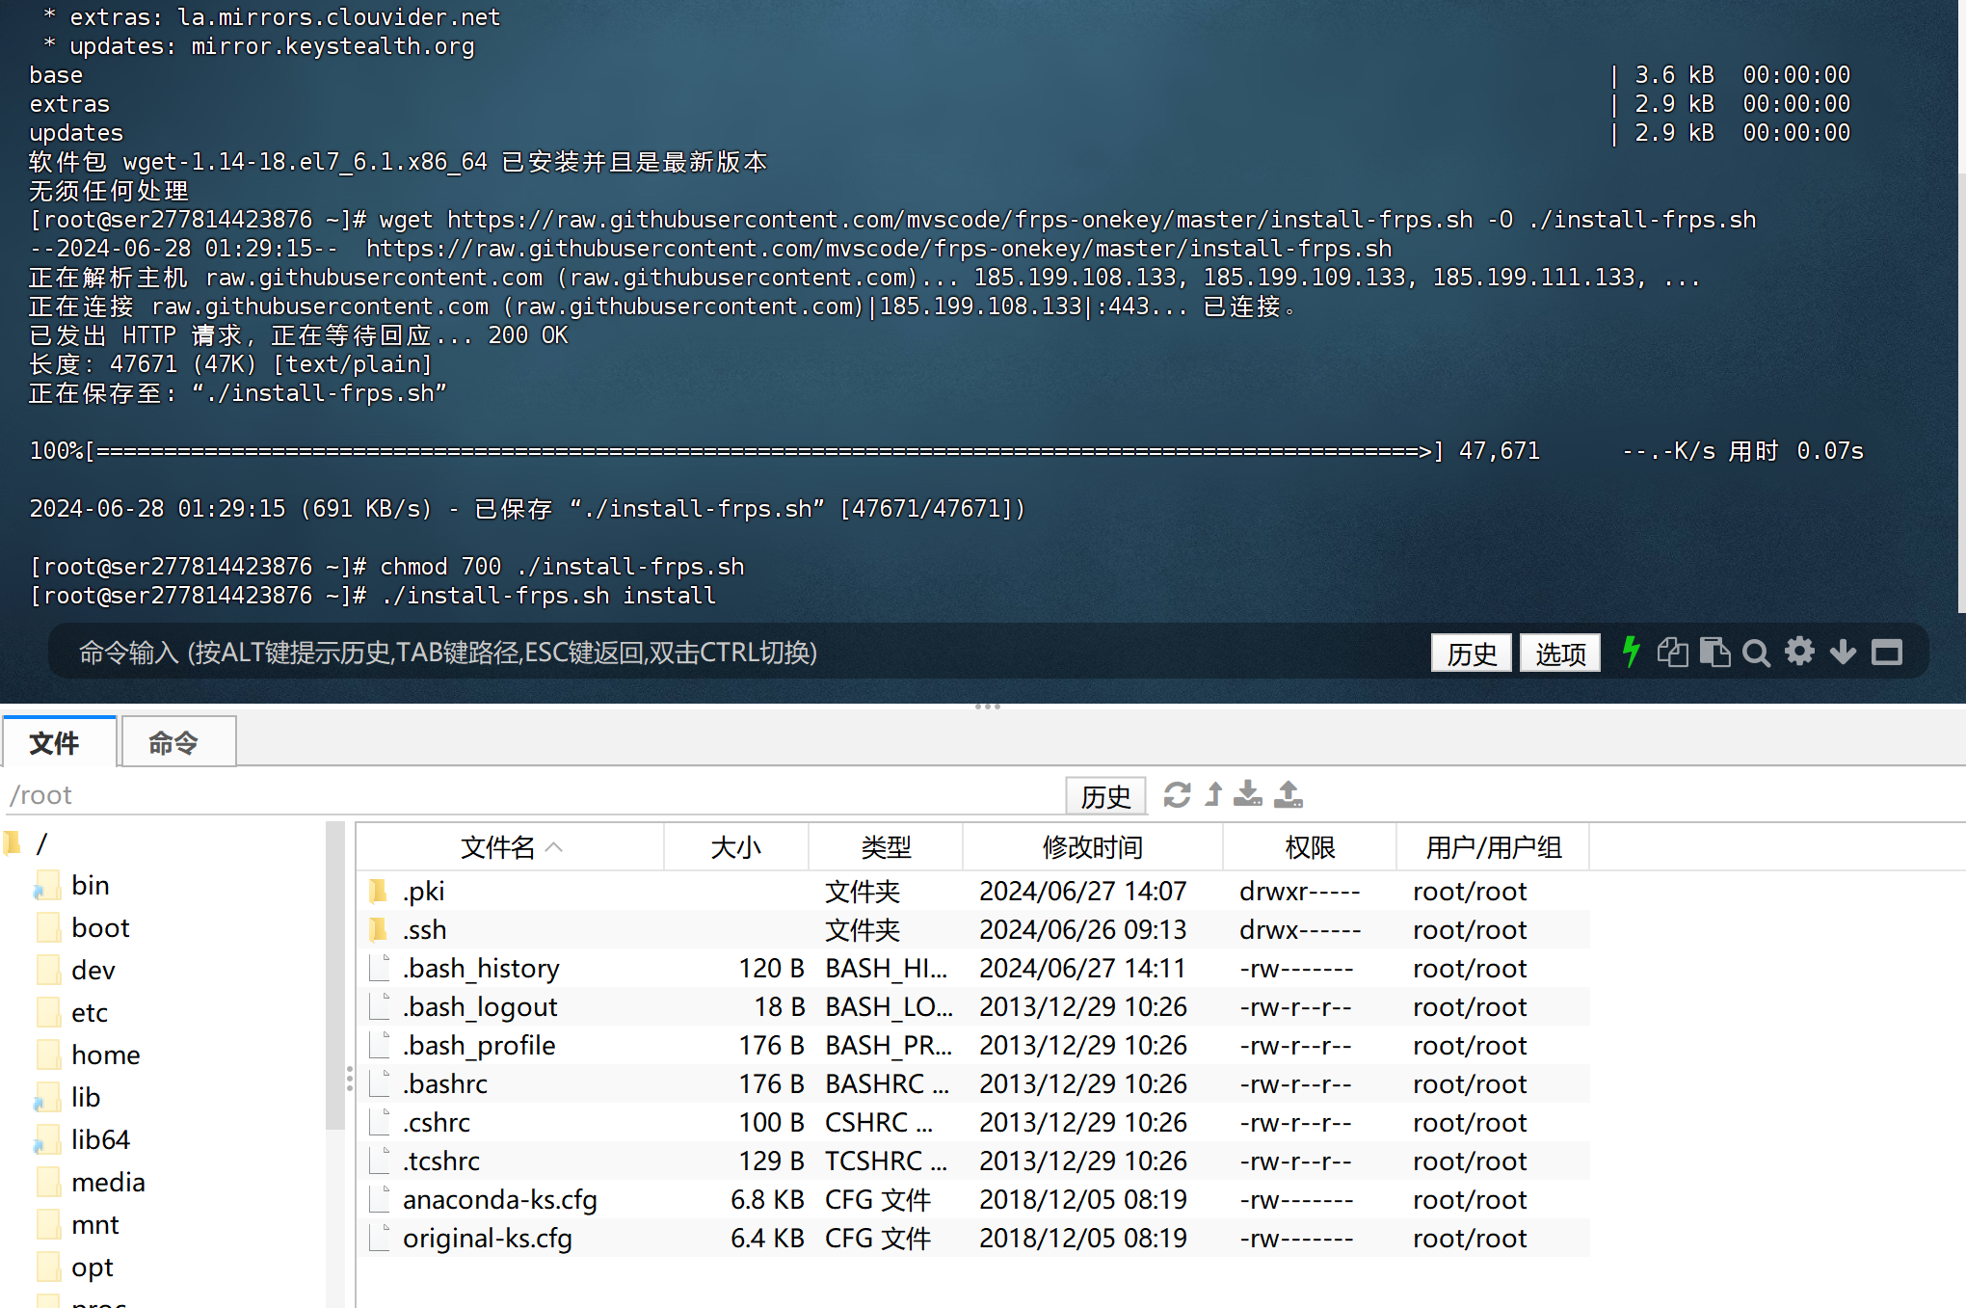Click the download arrow in terminal toolbar
Viewport: 1966px width, 1308px height.
pos(1843,653)
